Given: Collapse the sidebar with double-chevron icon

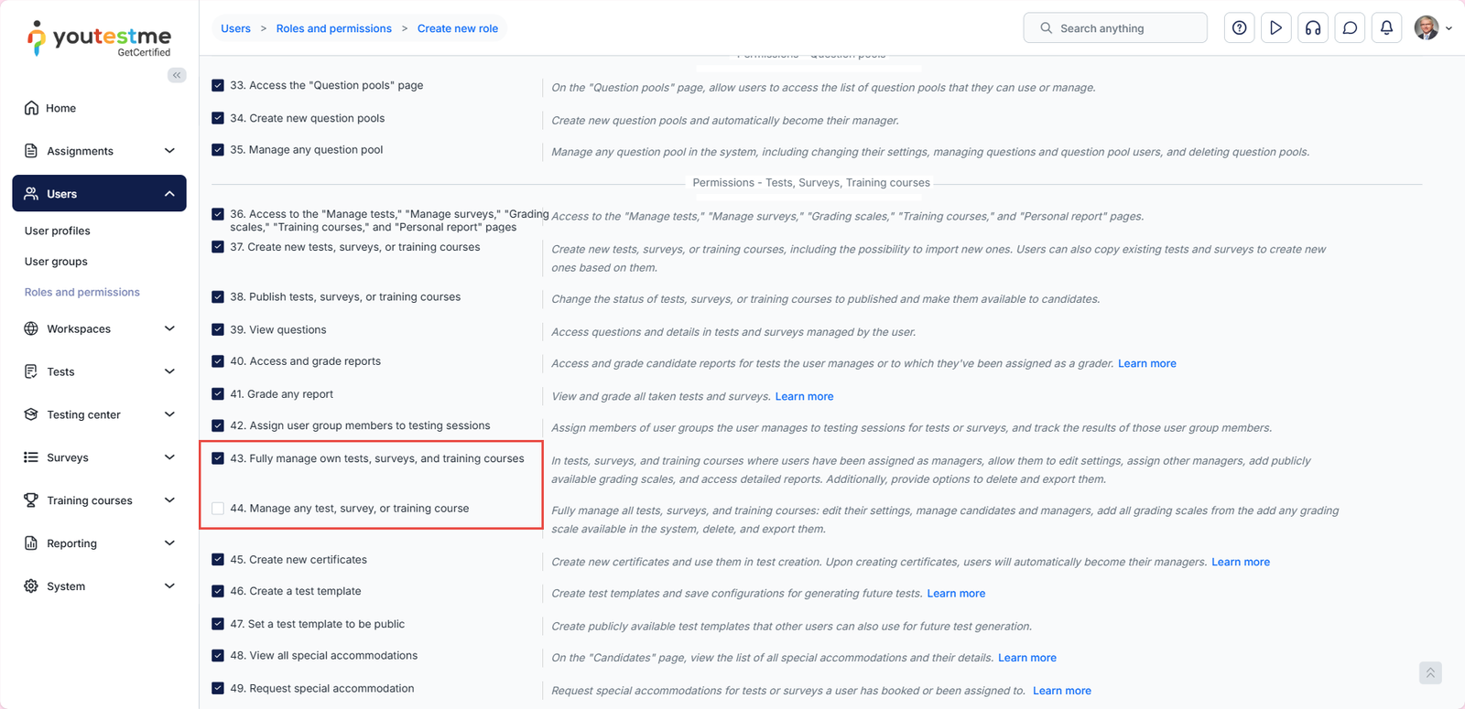Looking at the screenshot, I should point(177,75).
